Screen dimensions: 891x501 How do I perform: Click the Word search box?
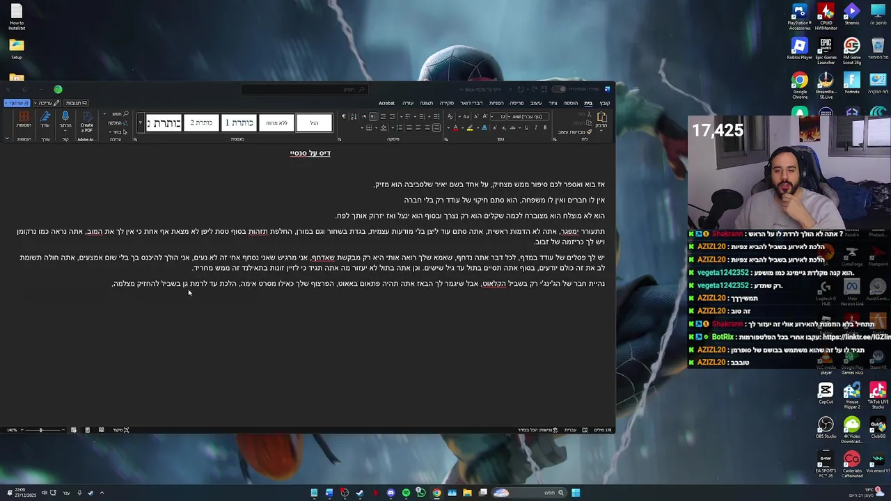coord(305,89)
